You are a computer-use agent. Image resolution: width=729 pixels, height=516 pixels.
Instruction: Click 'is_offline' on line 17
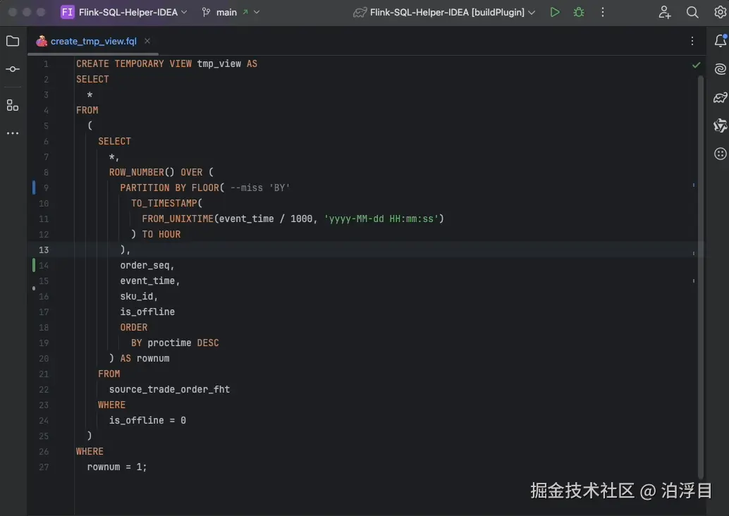tap(147, 312)
